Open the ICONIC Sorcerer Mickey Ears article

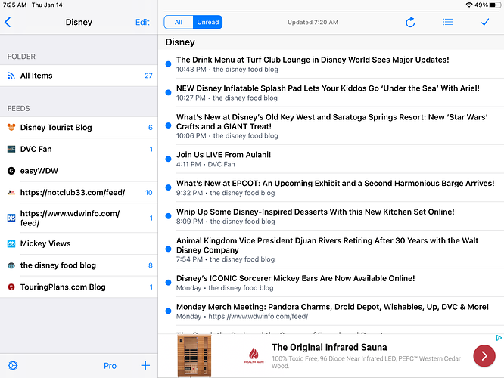pyautogui.click(x=331, y=283)
